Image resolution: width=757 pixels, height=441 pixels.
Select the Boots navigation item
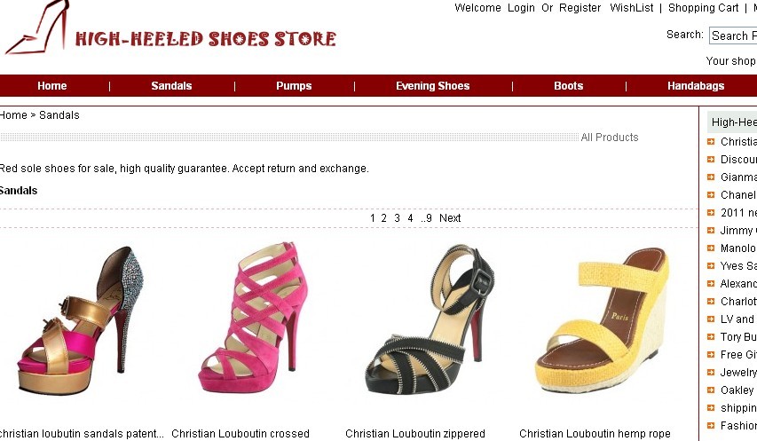click(568, 86)
